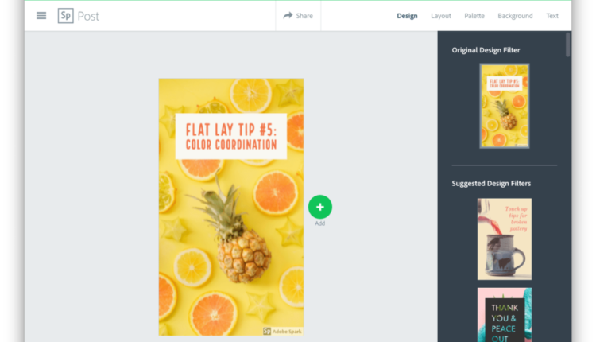Click the Adobe Spark watermark on canvas

pyautogui.click(x=282, y=332)
